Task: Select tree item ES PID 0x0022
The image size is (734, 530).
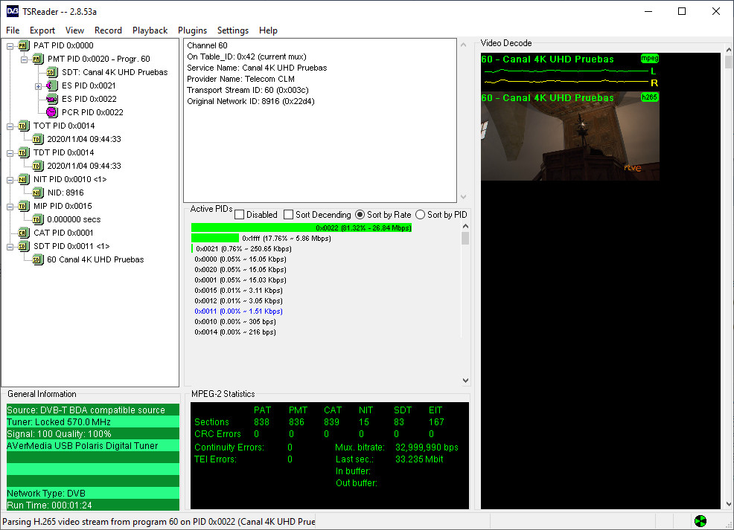Action: (89, 99)
